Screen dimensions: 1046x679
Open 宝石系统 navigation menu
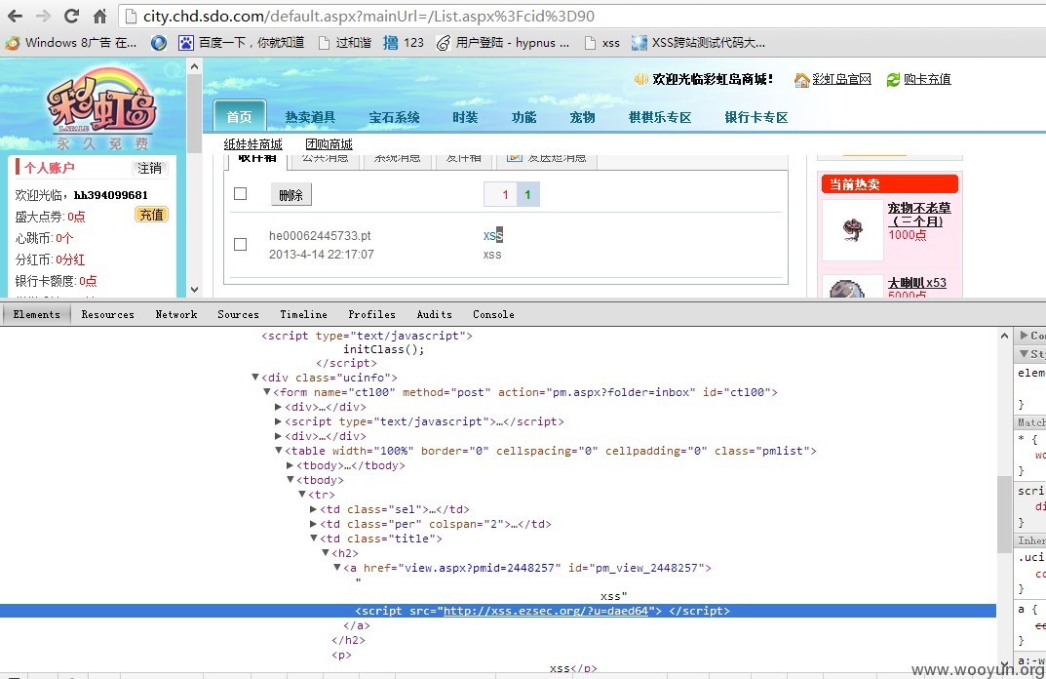coord(394,117)
